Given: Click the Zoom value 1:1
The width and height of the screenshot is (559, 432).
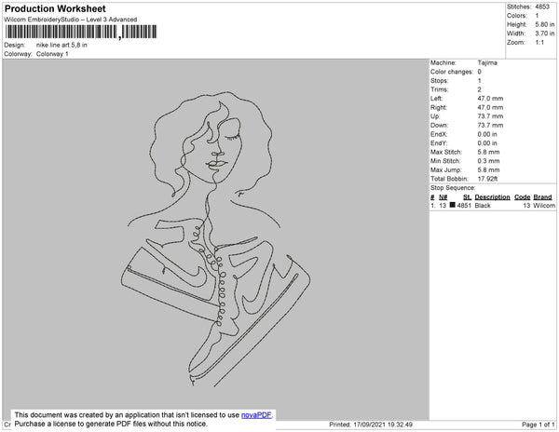Looking at the screenshot, I should [x=539, y=43].
